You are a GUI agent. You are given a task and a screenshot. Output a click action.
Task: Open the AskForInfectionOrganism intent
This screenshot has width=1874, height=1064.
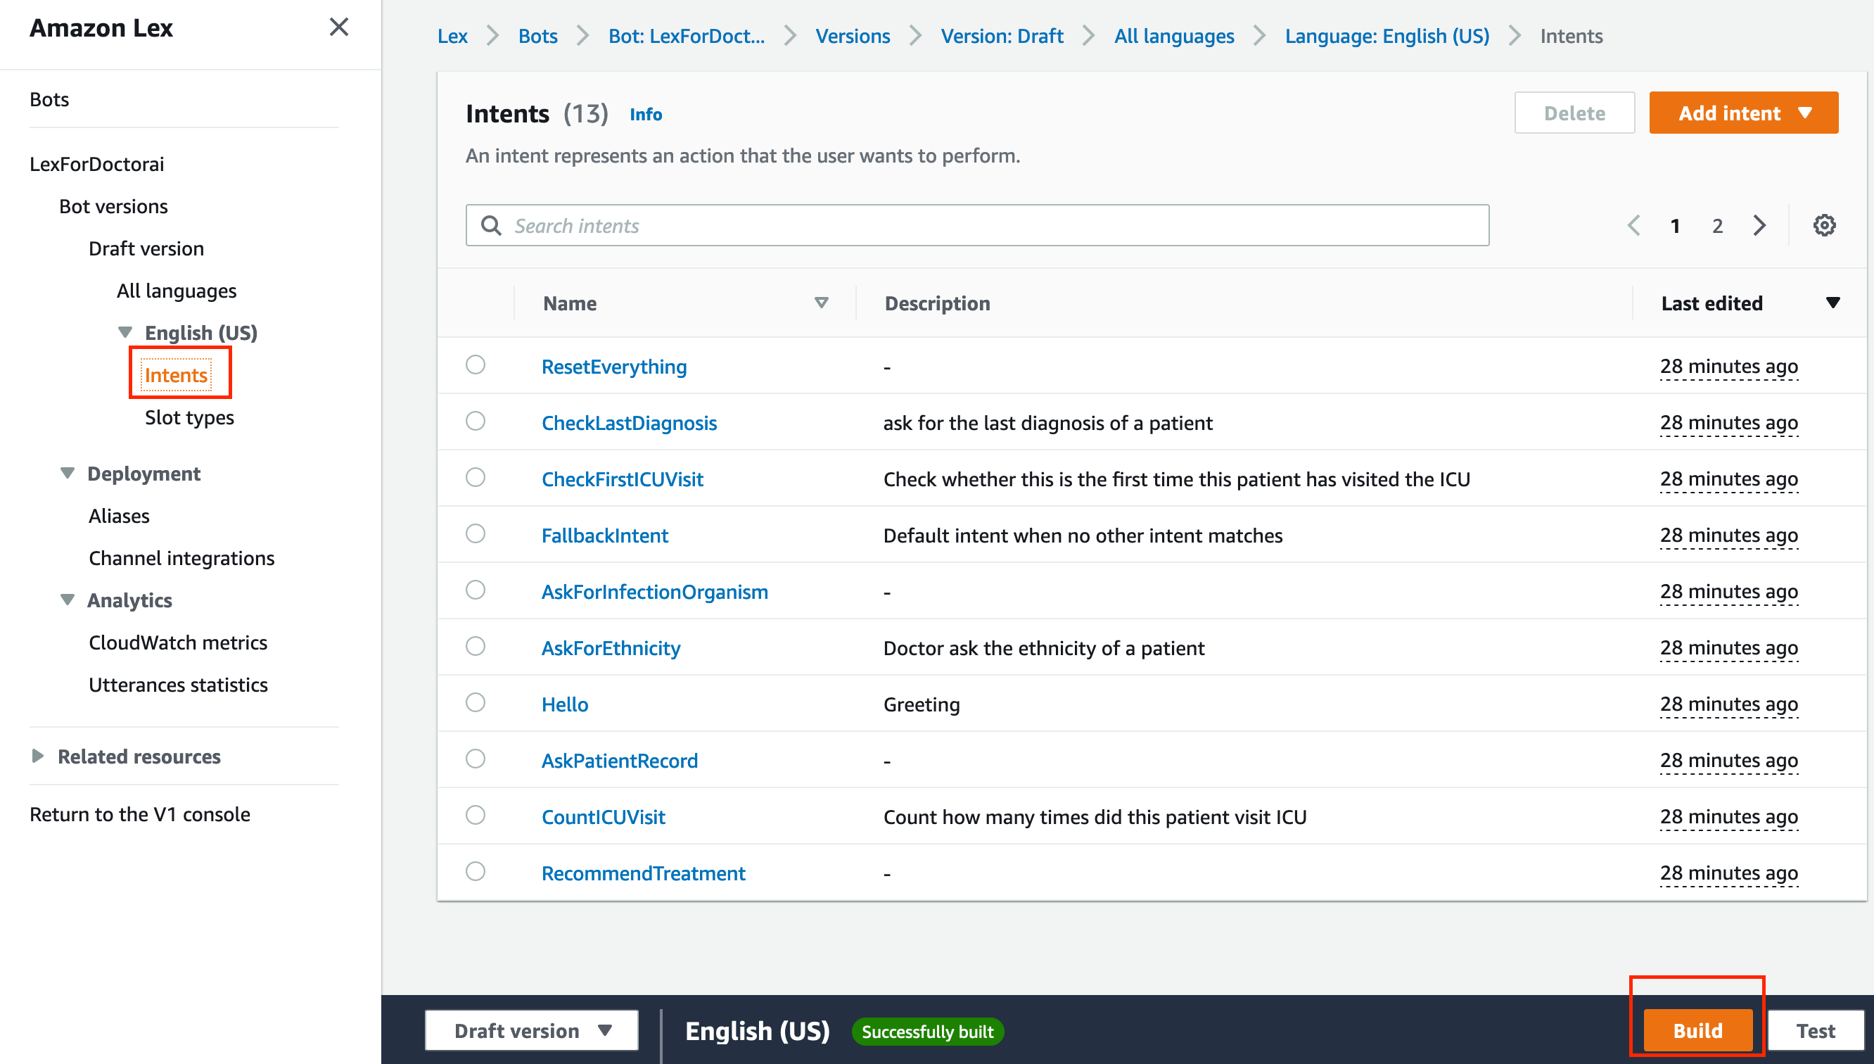tap(654, 591)
